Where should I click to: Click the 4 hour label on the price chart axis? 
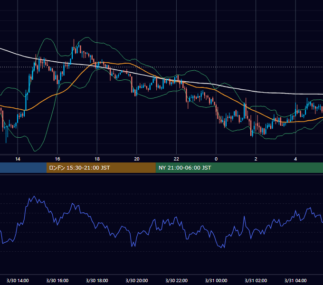[295, 159]
